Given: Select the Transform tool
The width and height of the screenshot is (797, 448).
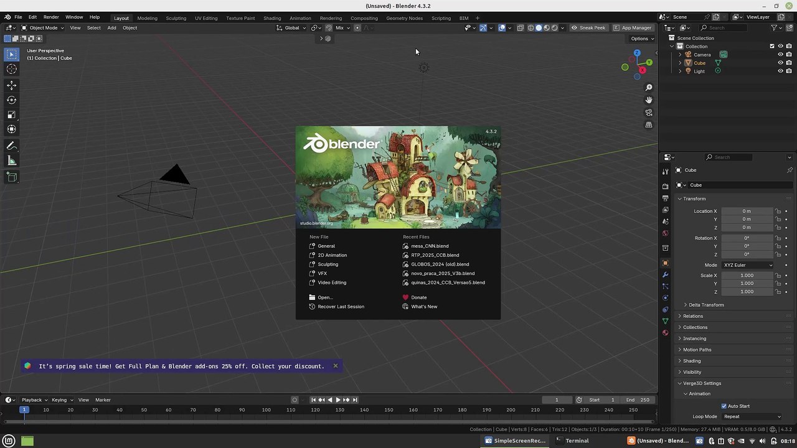Looking at the screenshot, I should (x=11, y=129).
